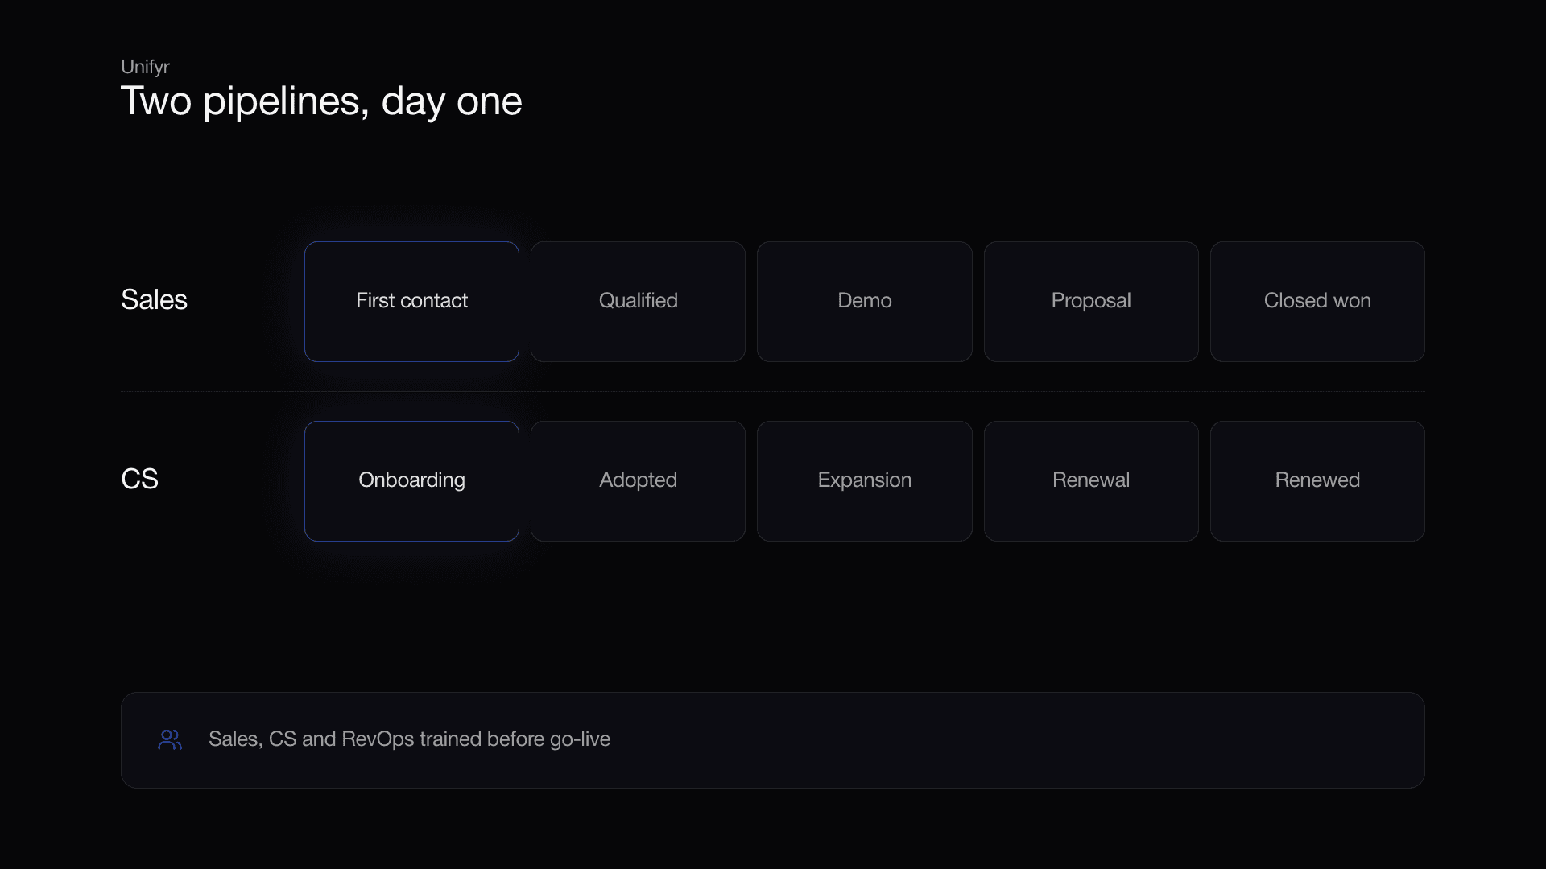Click the CS pipeline row label
The width and height of the screenshot is (1546, 869).
click(x=139, y=480)
